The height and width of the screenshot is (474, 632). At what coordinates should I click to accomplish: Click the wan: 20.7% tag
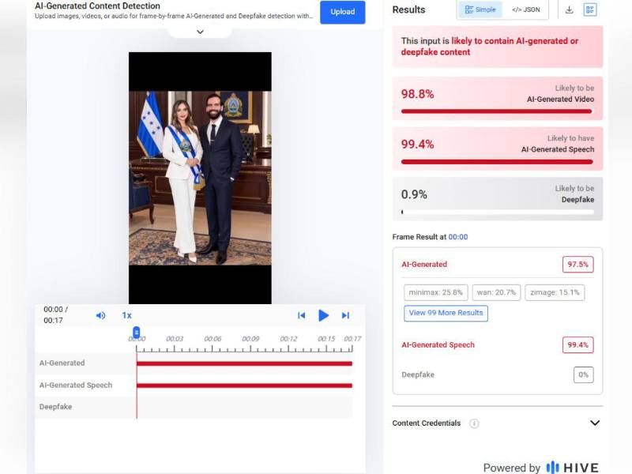[x=496, y=292]
